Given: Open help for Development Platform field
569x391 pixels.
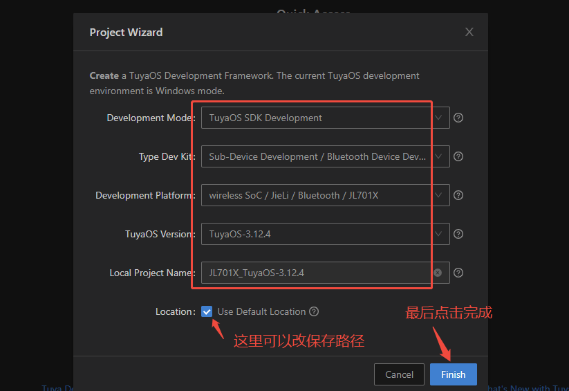Looking at the screenshot, I should [x=458, y=195].
